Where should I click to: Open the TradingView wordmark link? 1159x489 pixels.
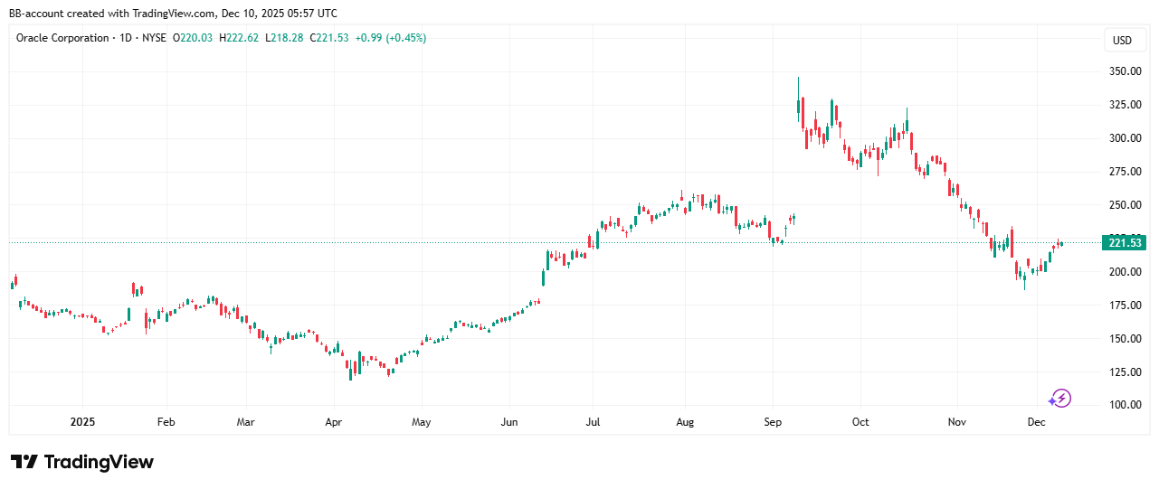pos(99,462)
